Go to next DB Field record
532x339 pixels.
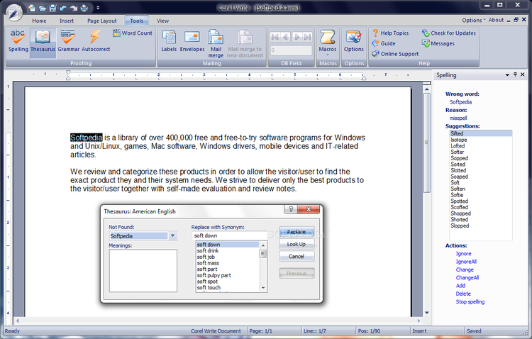(297, 37)
